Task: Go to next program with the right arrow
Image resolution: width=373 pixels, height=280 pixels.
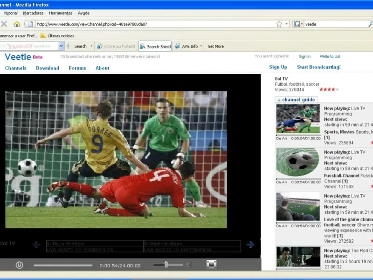Action: [250, 245]
